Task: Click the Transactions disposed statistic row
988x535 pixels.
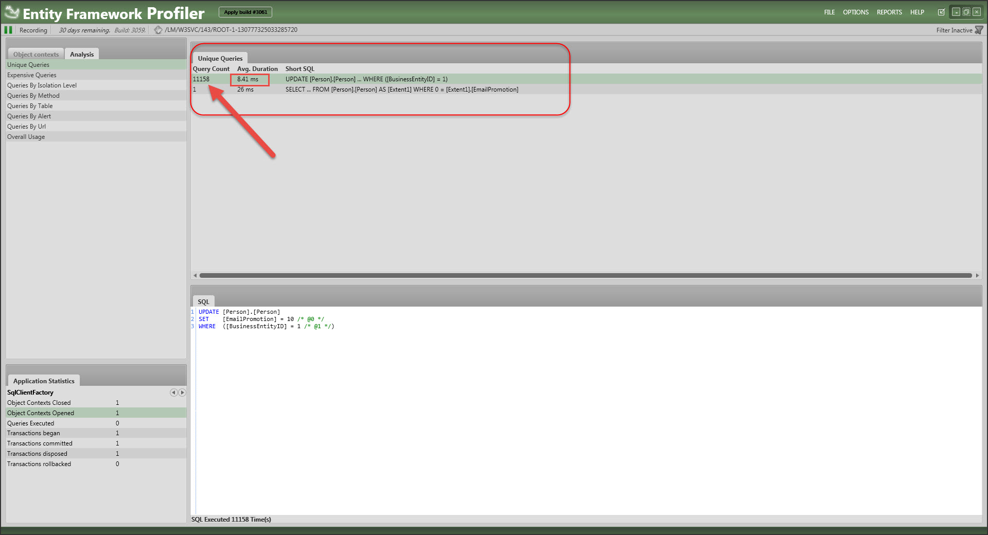Action: (96, 454)
